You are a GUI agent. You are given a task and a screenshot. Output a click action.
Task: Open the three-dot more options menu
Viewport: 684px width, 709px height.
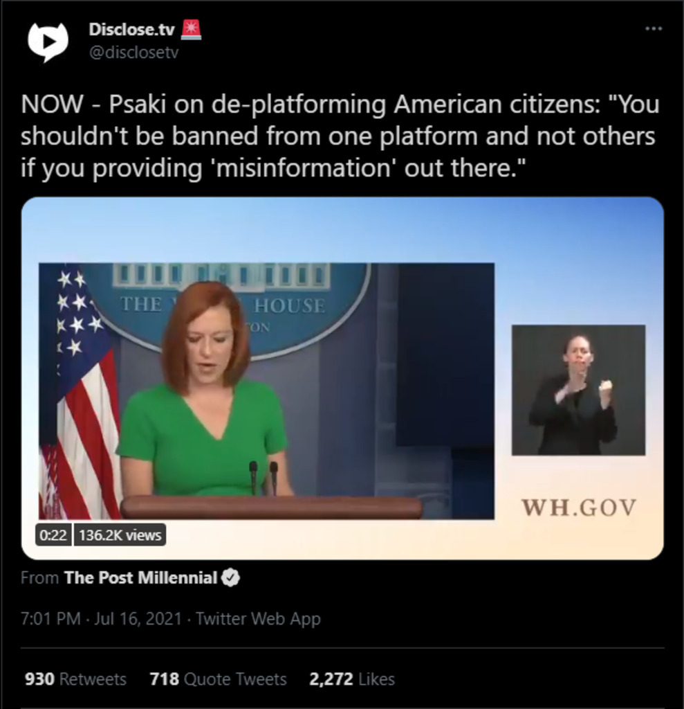tap(654, 28)
